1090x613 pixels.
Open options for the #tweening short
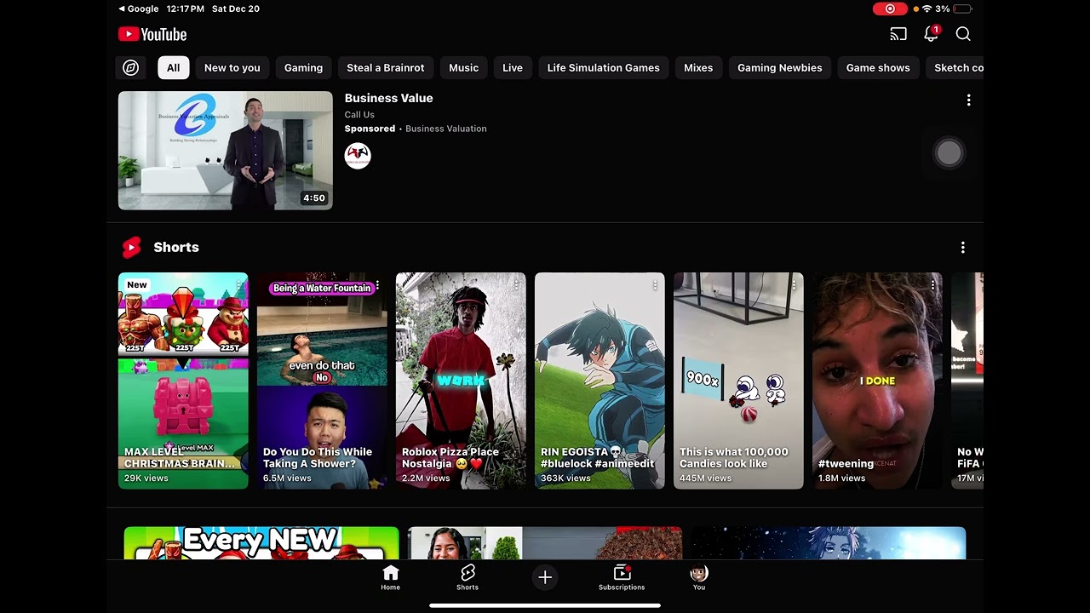click(x=932, y=285)
